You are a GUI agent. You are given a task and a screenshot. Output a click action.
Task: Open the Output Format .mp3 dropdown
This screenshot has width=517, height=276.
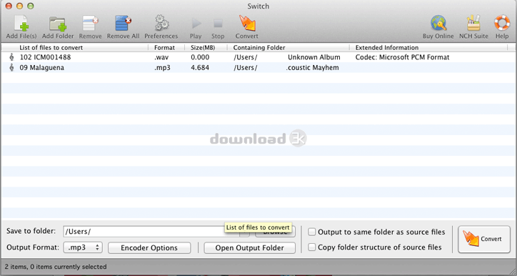click(x=83, y=247)
